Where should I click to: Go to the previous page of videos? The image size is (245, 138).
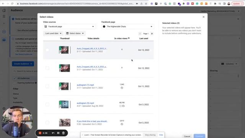(140, 34)
